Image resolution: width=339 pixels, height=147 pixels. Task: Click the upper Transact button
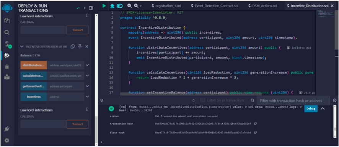pos(78,30)
